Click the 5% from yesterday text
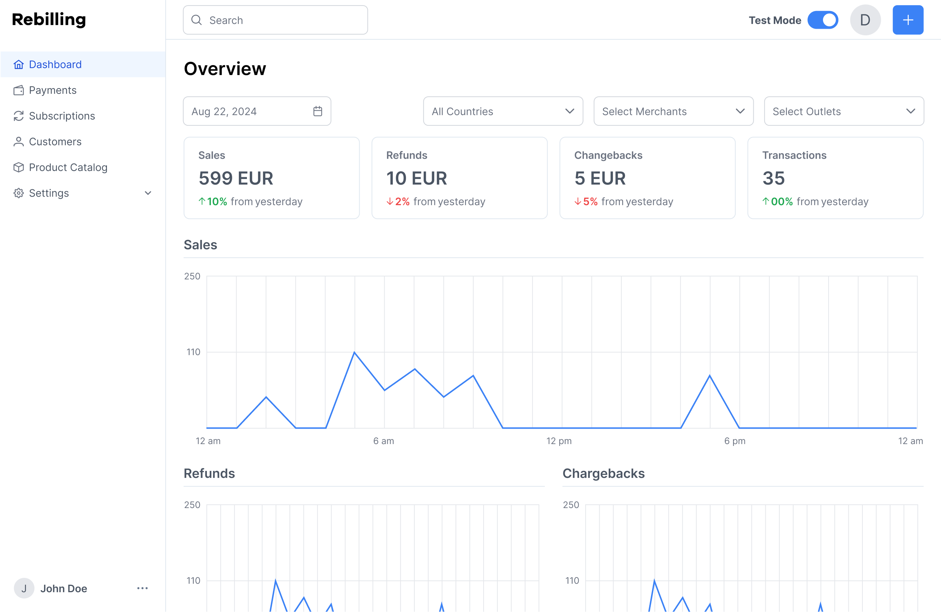 624,202
